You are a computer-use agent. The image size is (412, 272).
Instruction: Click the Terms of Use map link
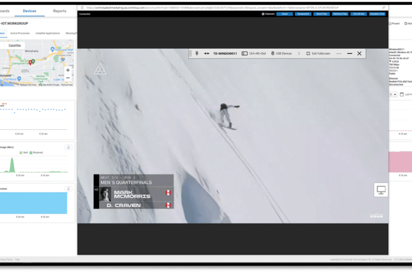(x=67, y=85)
